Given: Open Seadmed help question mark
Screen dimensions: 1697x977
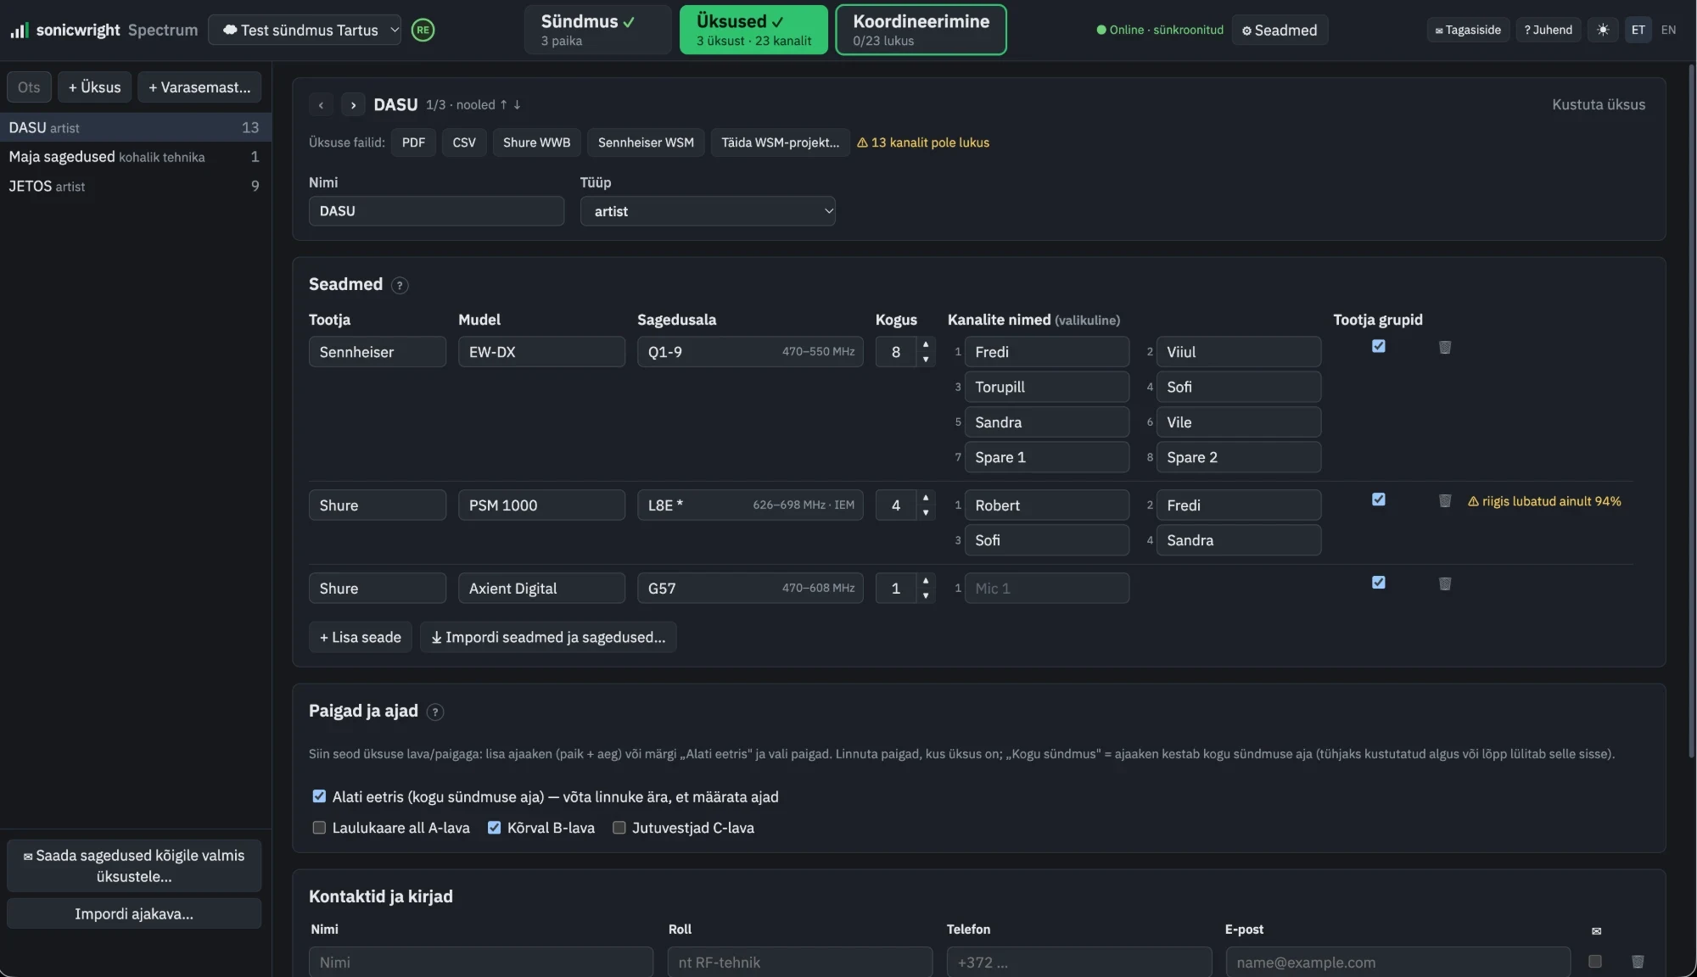Looking at the screenshot, I should tap(400, 286).
